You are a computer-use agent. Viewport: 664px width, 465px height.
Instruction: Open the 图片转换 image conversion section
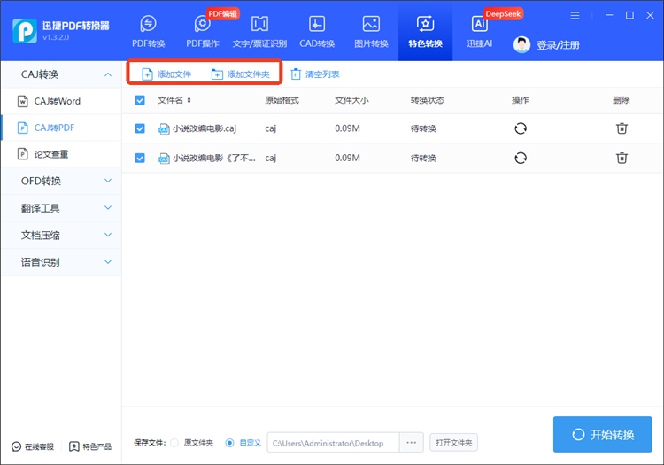click(371, 32)
